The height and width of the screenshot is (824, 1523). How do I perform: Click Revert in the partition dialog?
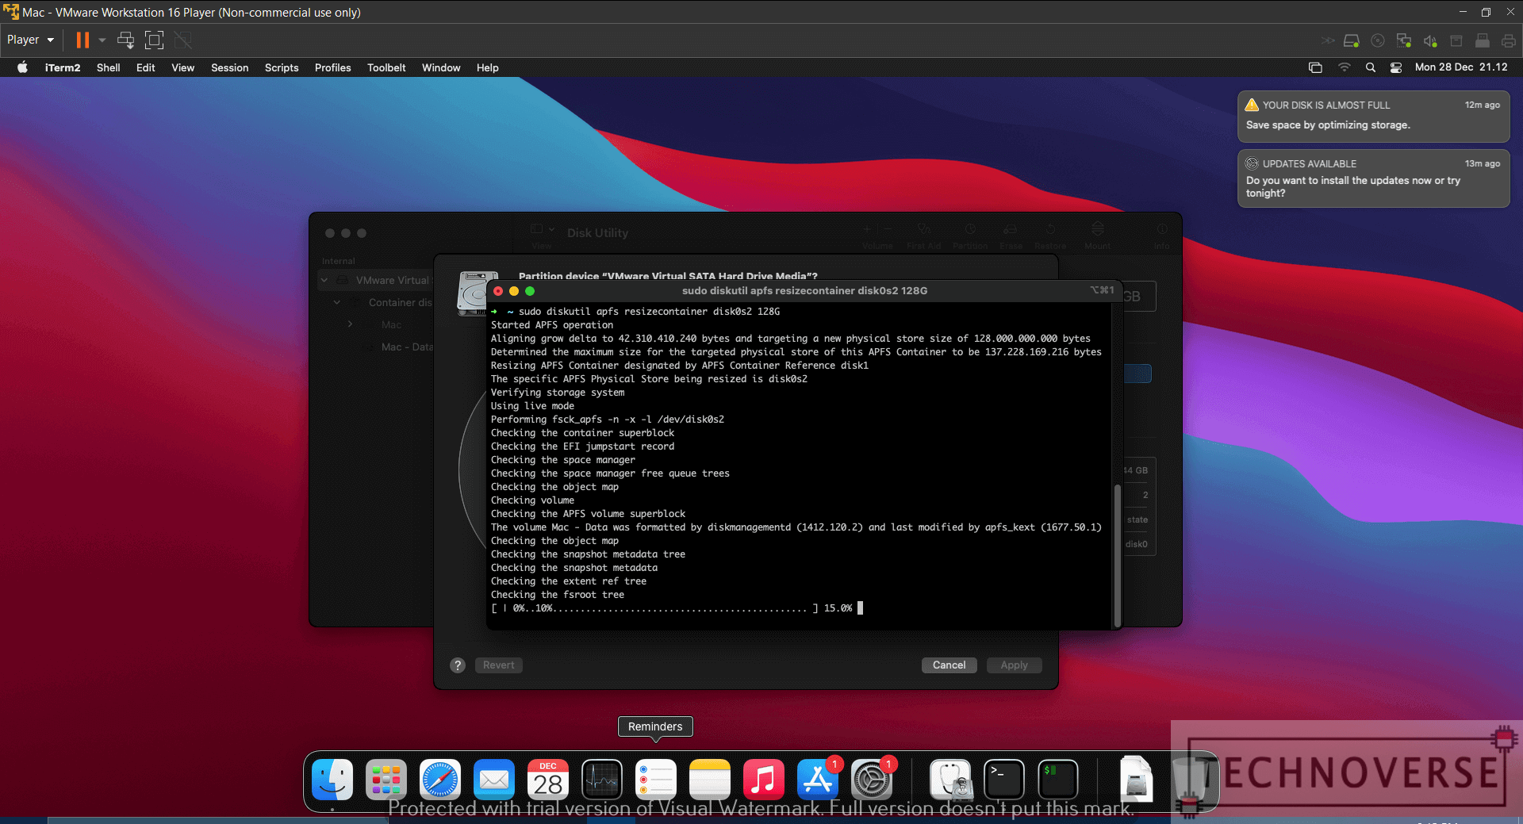[x=499, y=665]
